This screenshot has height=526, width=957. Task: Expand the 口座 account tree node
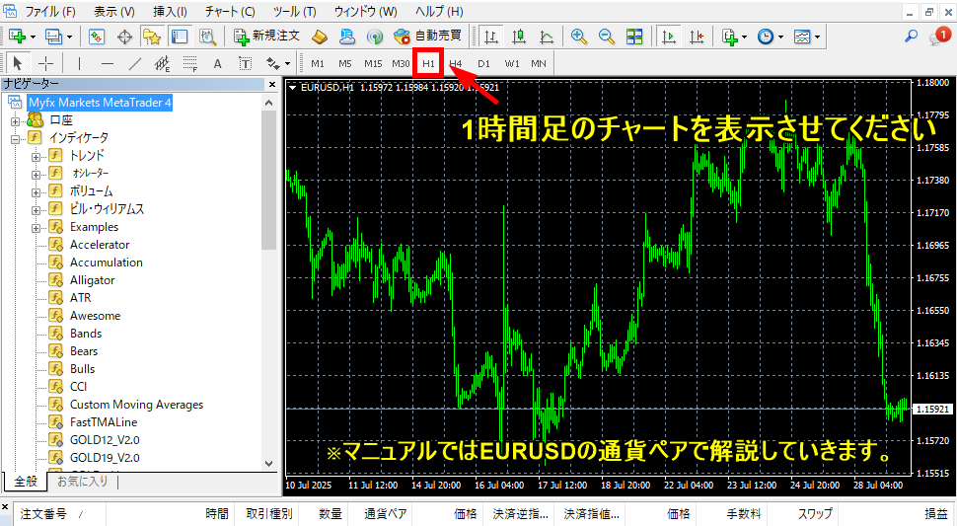[x=16, y=120]
